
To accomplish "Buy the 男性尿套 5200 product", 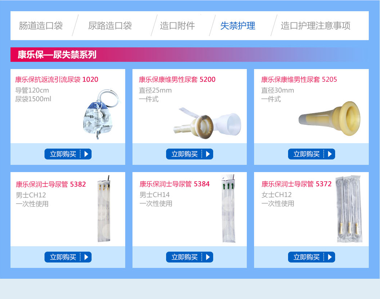I will [x=190, y=154].
